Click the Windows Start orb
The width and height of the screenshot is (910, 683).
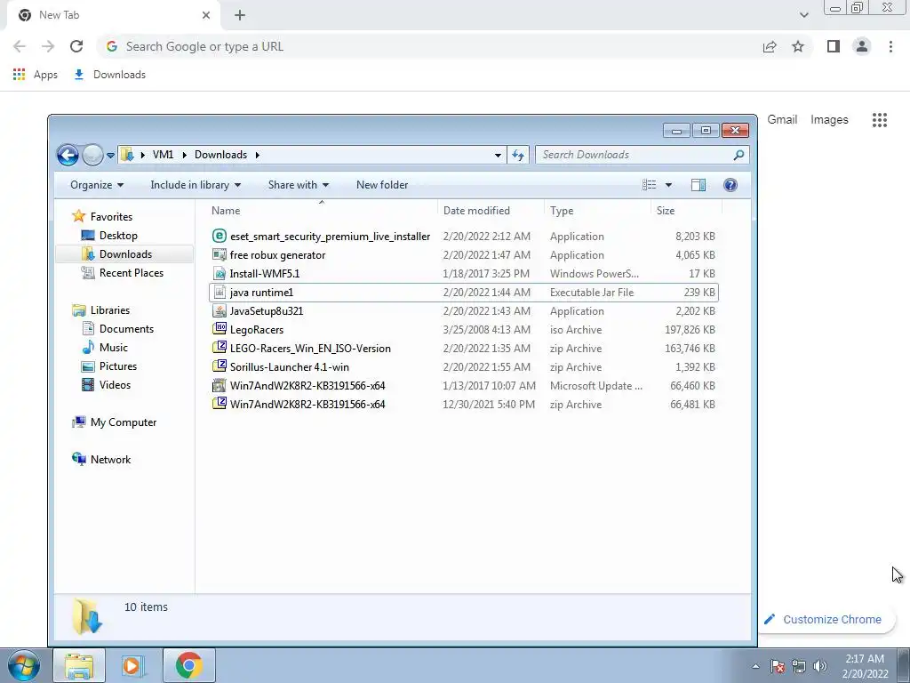pyautogui.click(x=23, y=665)
